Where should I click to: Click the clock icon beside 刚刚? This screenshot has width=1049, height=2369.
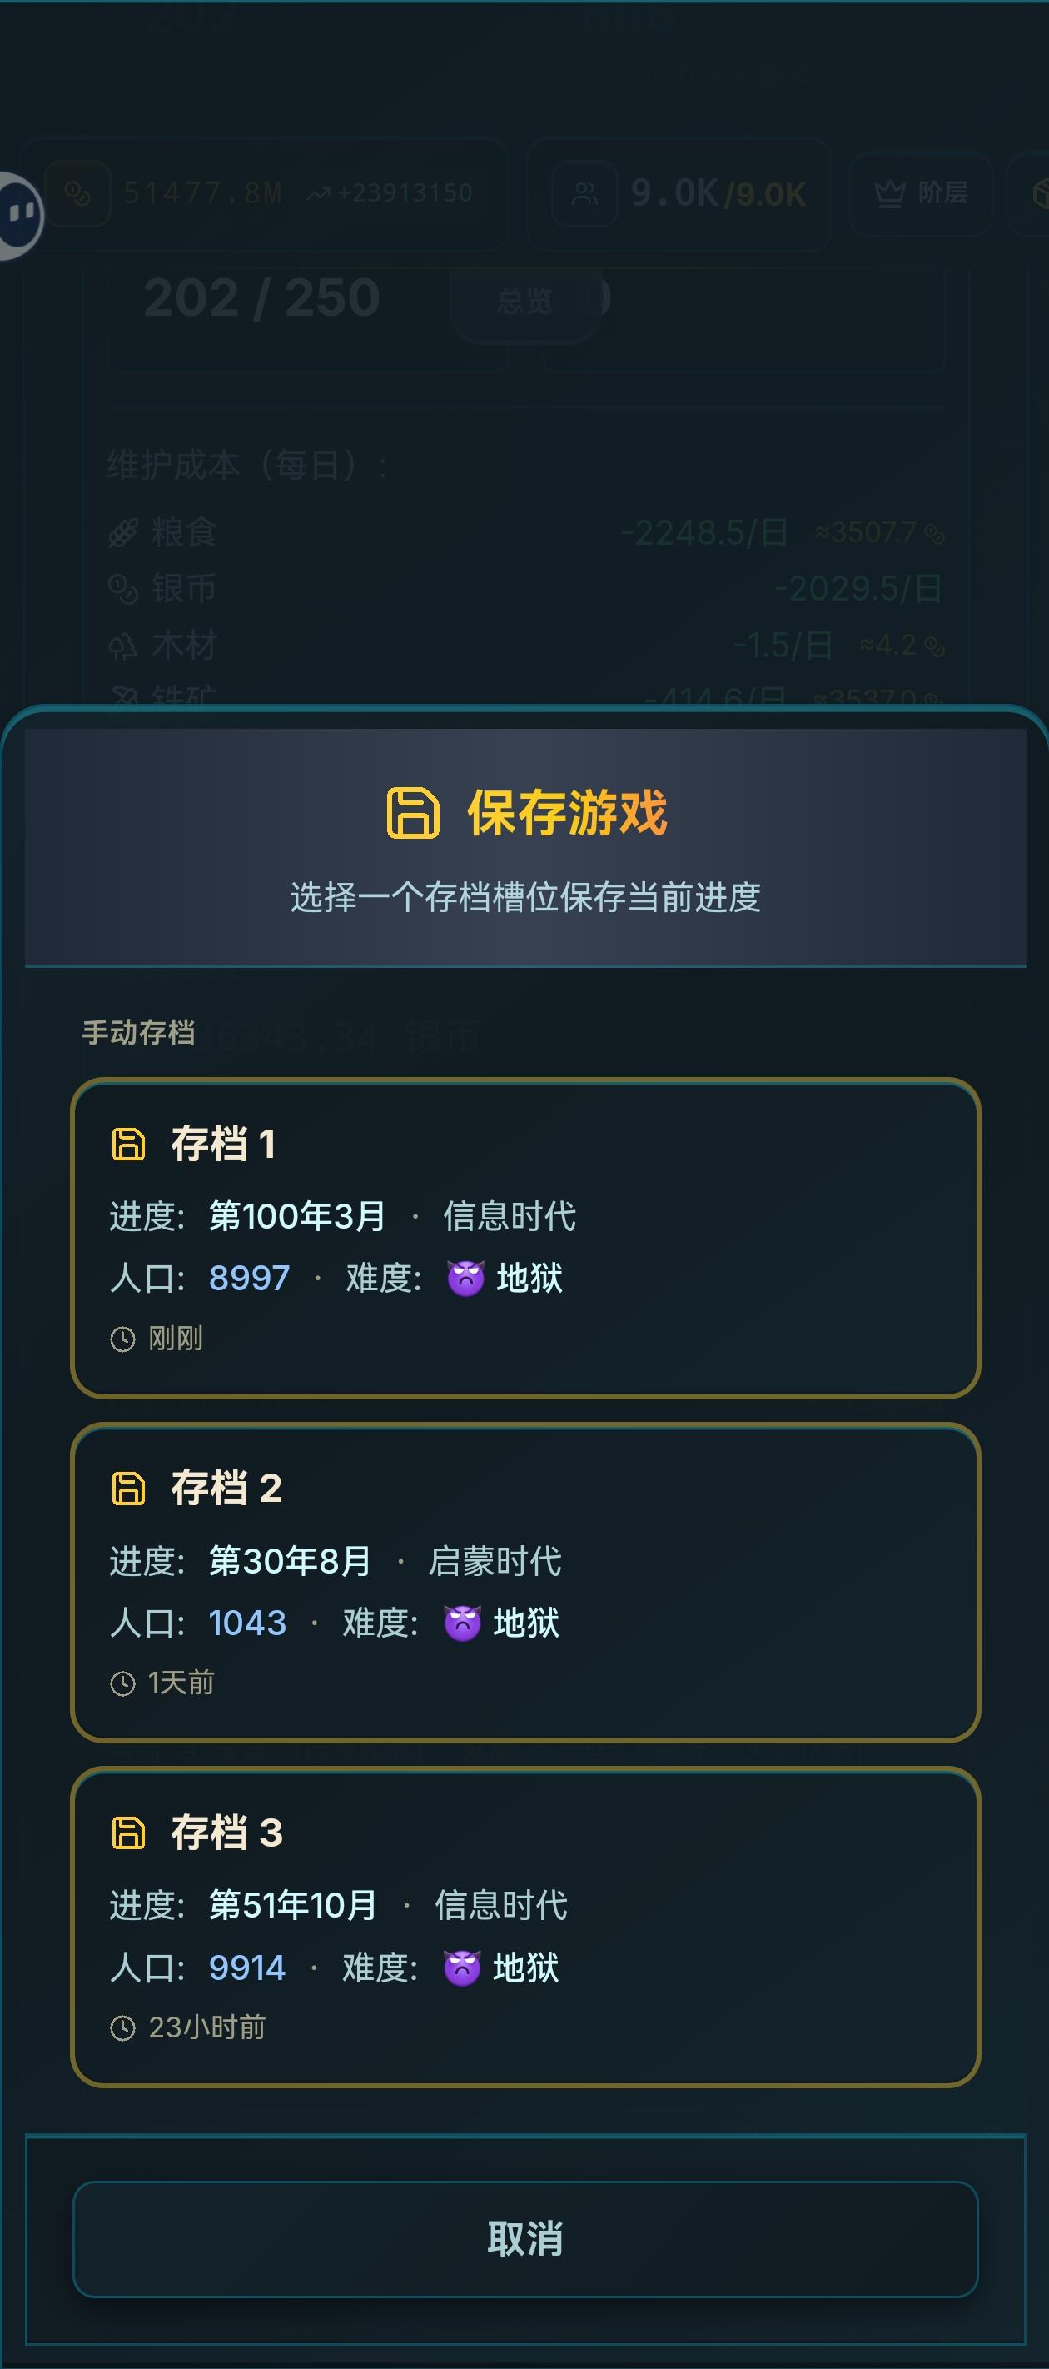pyautogui.click(x=122, y=1339)
